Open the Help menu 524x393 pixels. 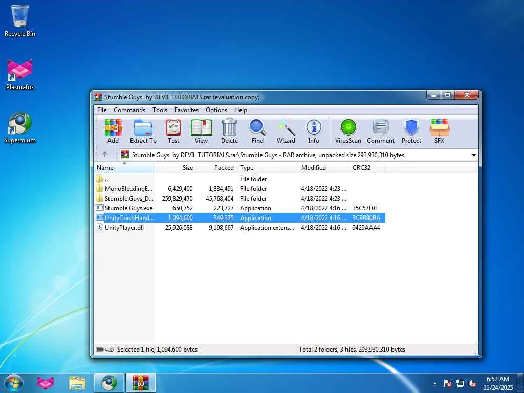point(241,110)
